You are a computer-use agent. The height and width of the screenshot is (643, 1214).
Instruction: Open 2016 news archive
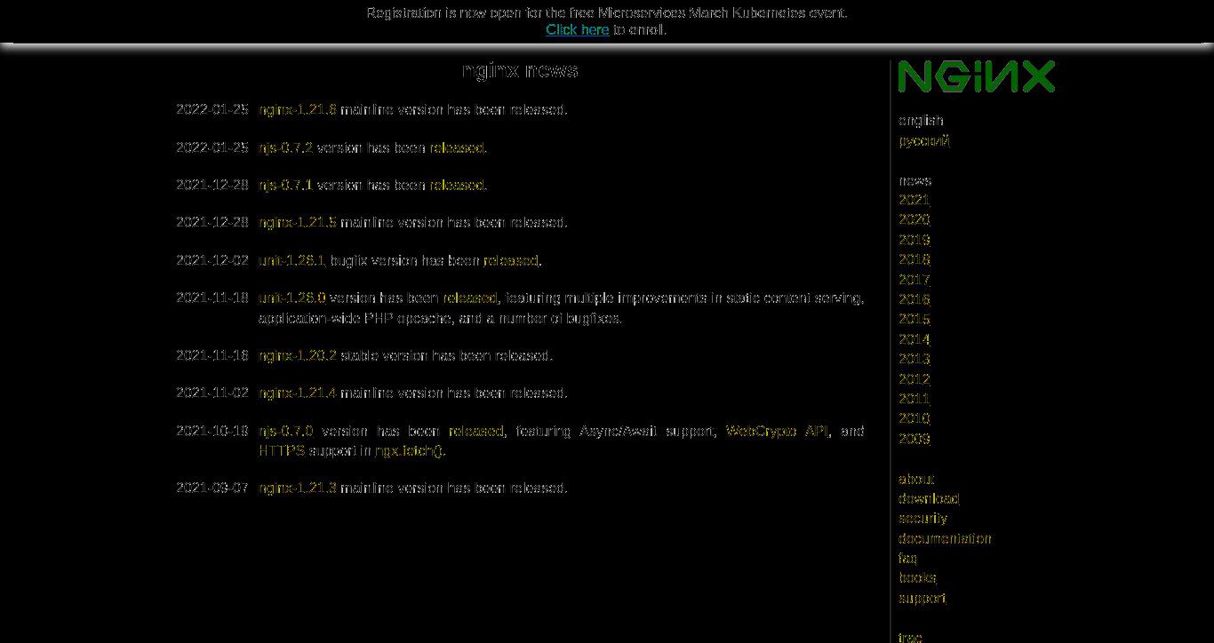[x=914, y=299]
